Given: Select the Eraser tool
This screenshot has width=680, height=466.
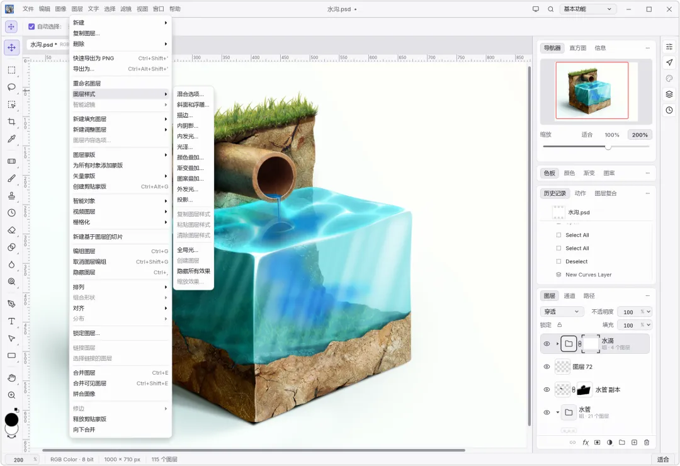Looking at the screenshot, I should (x=12, y=230).
